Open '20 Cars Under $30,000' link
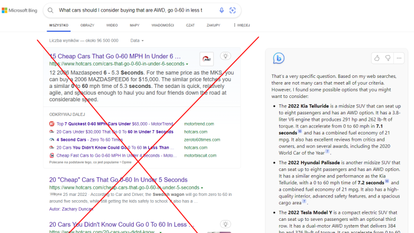 [x=115, y=132]
